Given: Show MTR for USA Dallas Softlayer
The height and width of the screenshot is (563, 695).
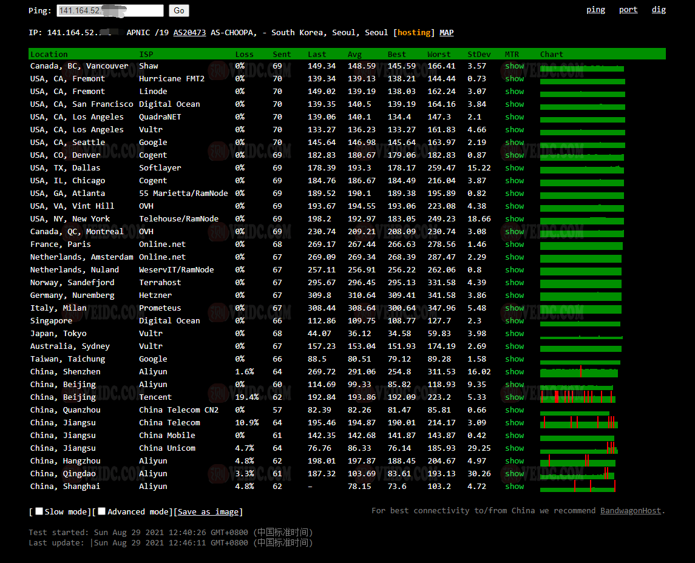Looking at the screenshot, I should click(x=514, y=168).
